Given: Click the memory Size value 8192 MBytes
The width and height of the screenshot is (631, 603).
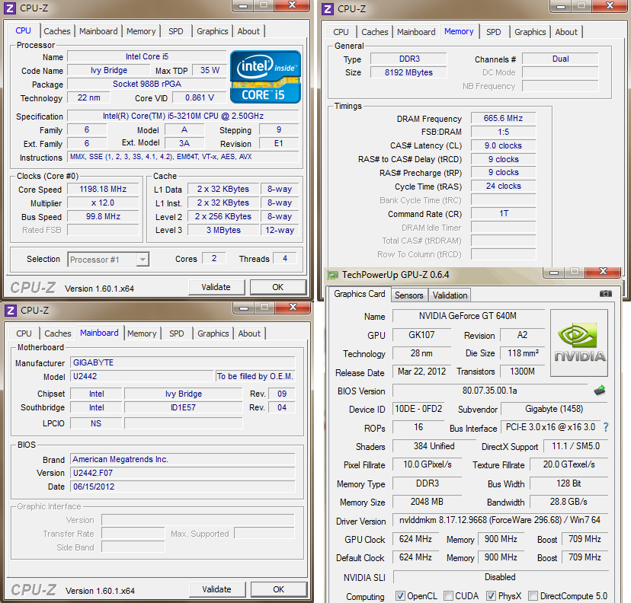Looking at the screenshot, I should (408, 72).
